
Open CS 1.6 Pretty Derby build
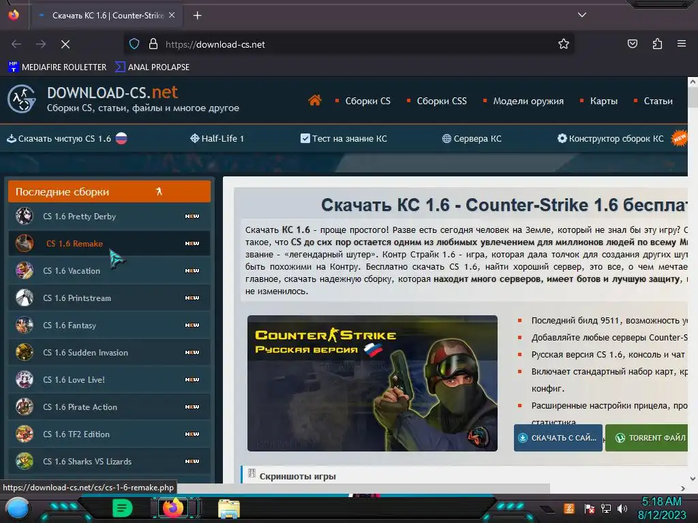109,216
